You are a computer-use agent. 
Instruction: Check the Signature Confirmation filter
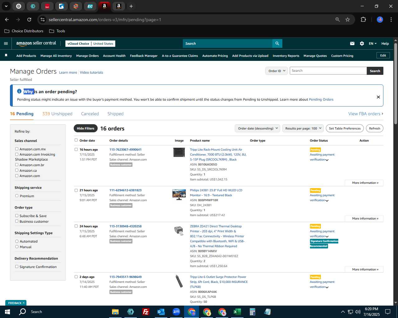coord(17,267)
